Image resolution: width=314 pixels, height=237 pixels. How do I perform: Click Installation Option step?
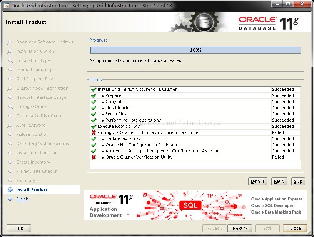[35, 51]
